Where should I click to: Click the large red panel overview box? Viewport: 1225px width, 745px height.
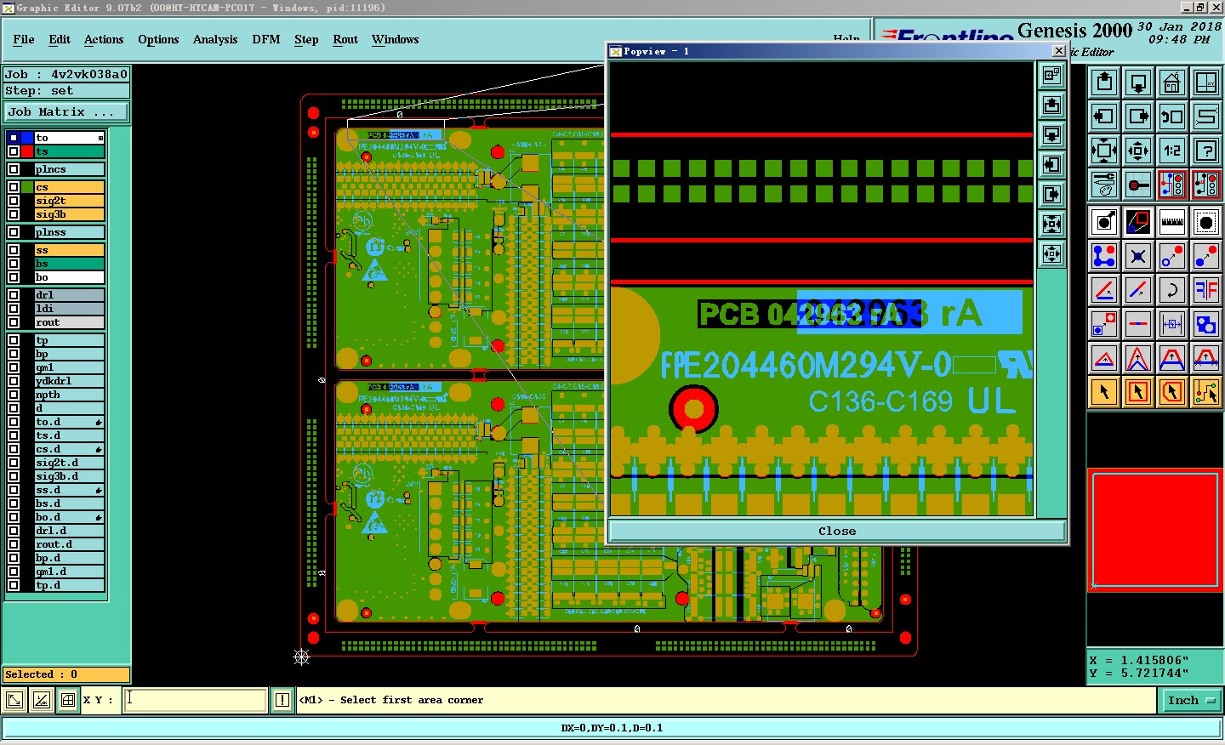(x=1155, y=529)
